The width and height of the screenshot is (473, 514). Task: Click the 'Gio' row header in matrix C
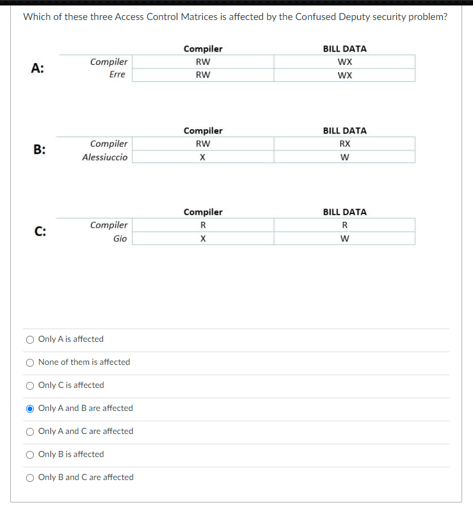point(120,238)
